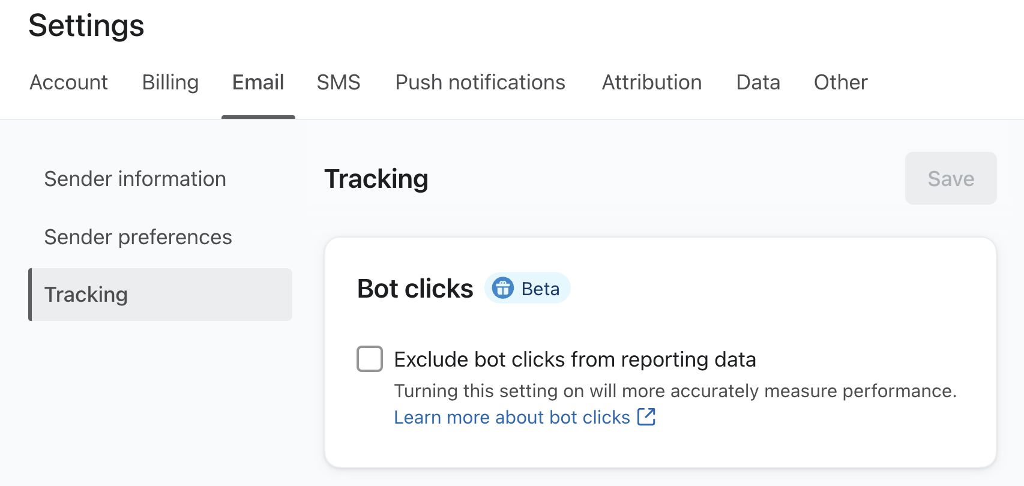The height and width of the screenshot is (486, 1024).
Task: Click the gift icon in the Beta badge
Action: (x=504, y=289)
